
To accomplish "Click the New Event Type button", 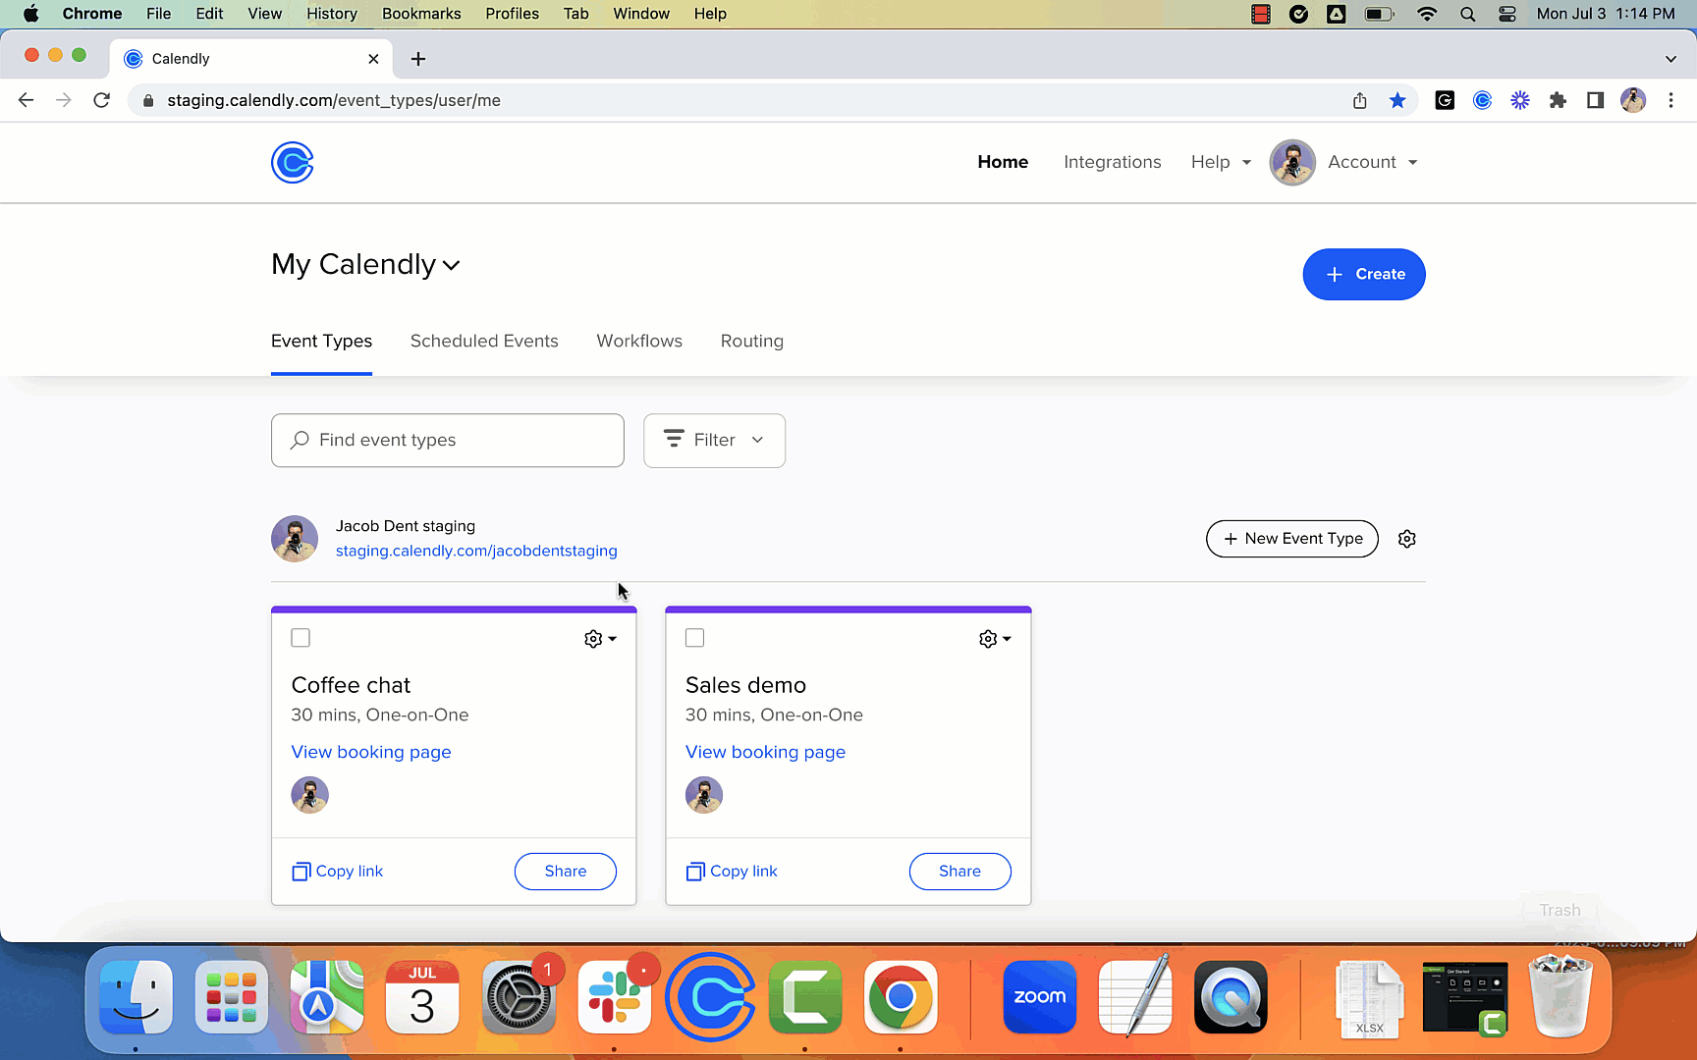I will pyautogui.click(x=1292, y=539).
